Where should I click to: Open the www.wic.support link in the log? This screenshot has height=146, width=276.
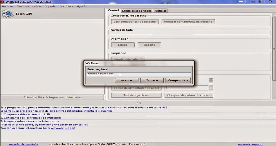63,128
